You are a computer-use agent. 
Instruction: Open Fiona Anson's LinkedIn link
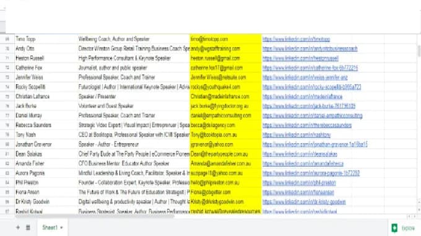(298, 192)
